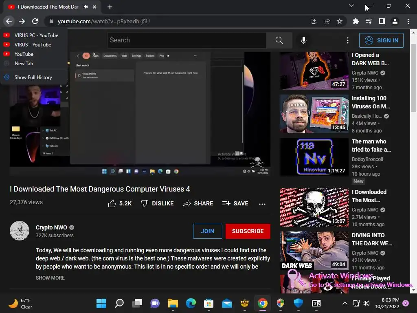Click SAVE to playlist
The width and height of the screenshot is (417, 313).
pos(235,204)
